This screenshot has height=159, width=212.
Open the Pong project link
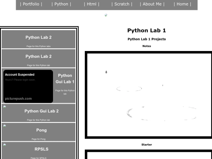pyautogui.click(x=42, y=130)
